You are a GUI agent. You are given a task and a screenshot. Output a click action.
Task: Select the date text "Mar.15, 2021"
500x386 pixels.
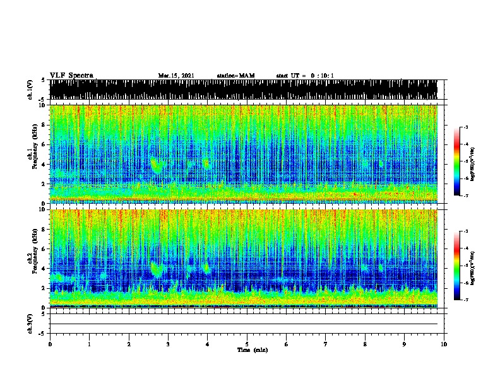pos(176,76)
